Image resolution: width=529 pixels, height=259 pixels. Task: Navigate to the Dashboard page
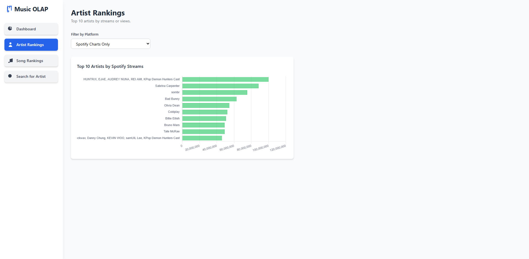point(31,29)
